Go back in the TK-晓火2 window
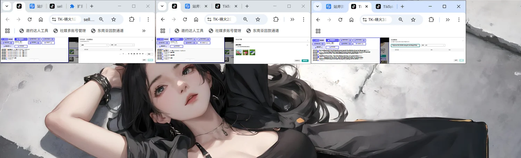This screenshot has height=158, width=521. tap(163, 19)
